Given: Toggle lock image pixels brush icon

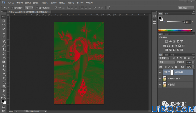Looking at the screenshot, I should [169, 67].
